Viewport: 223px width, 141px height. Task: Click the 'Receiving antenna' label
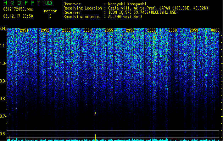tap(82, 17)
